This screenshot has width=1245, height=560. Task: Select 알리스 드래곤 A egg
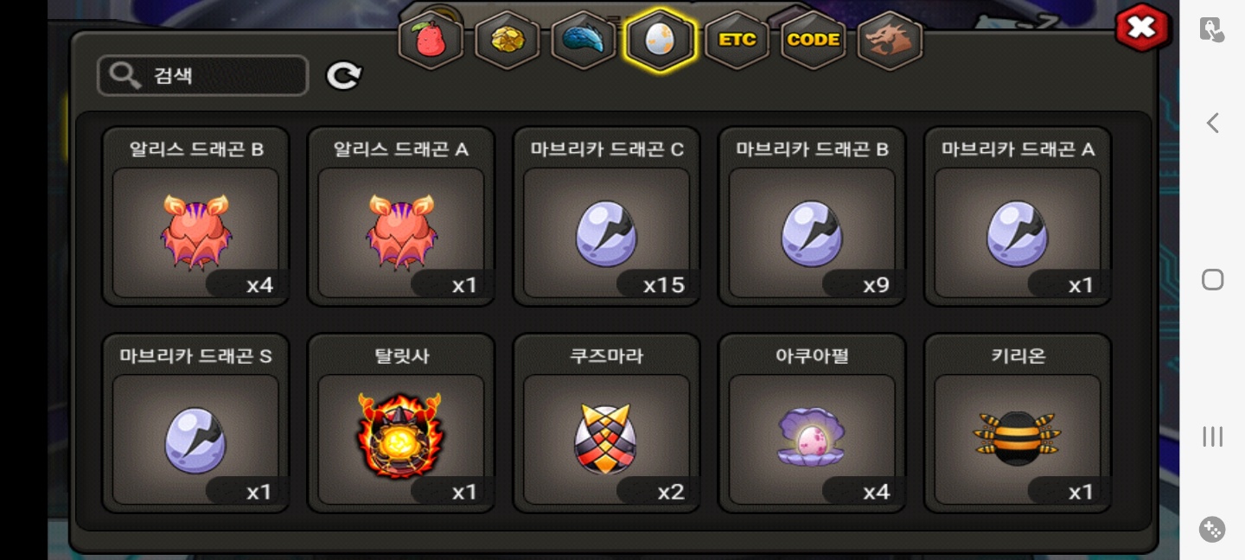(x=401, y=216)
